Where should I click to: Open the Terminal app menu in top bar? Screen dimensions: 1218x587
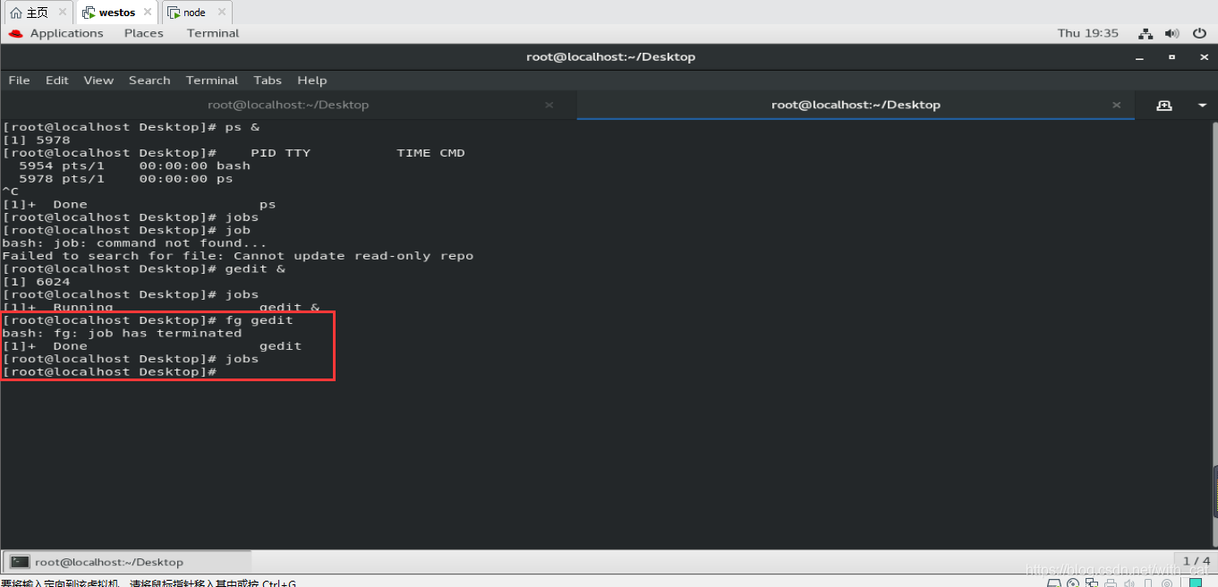pos(213,33)
